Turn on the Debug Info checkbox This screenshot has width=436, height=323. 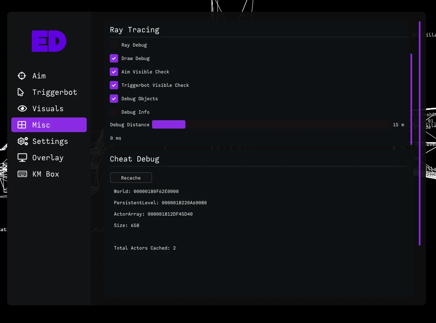[x=114, y=112]
